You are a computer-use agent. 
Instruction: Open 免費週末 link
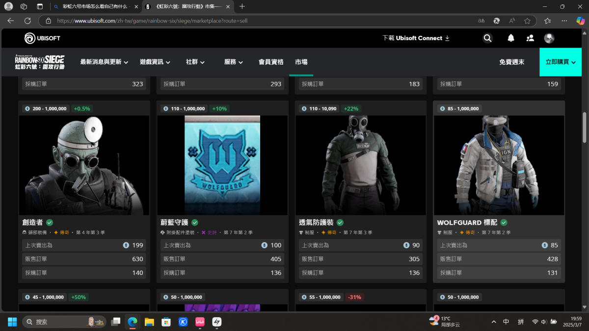click(511, 62)
